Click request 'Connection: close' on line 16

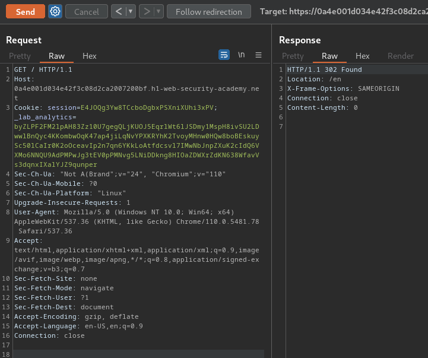[49, 335]
